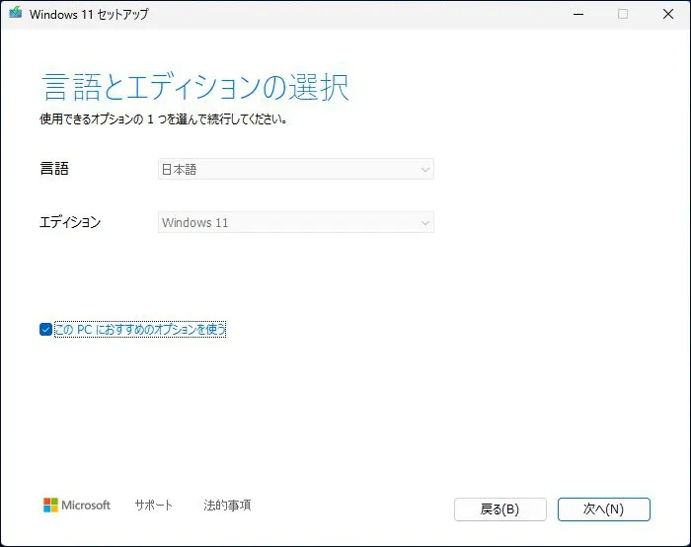Minimize the Windows 11 setup window
This screenshot has width=691, height=547.
click(578, 14)
